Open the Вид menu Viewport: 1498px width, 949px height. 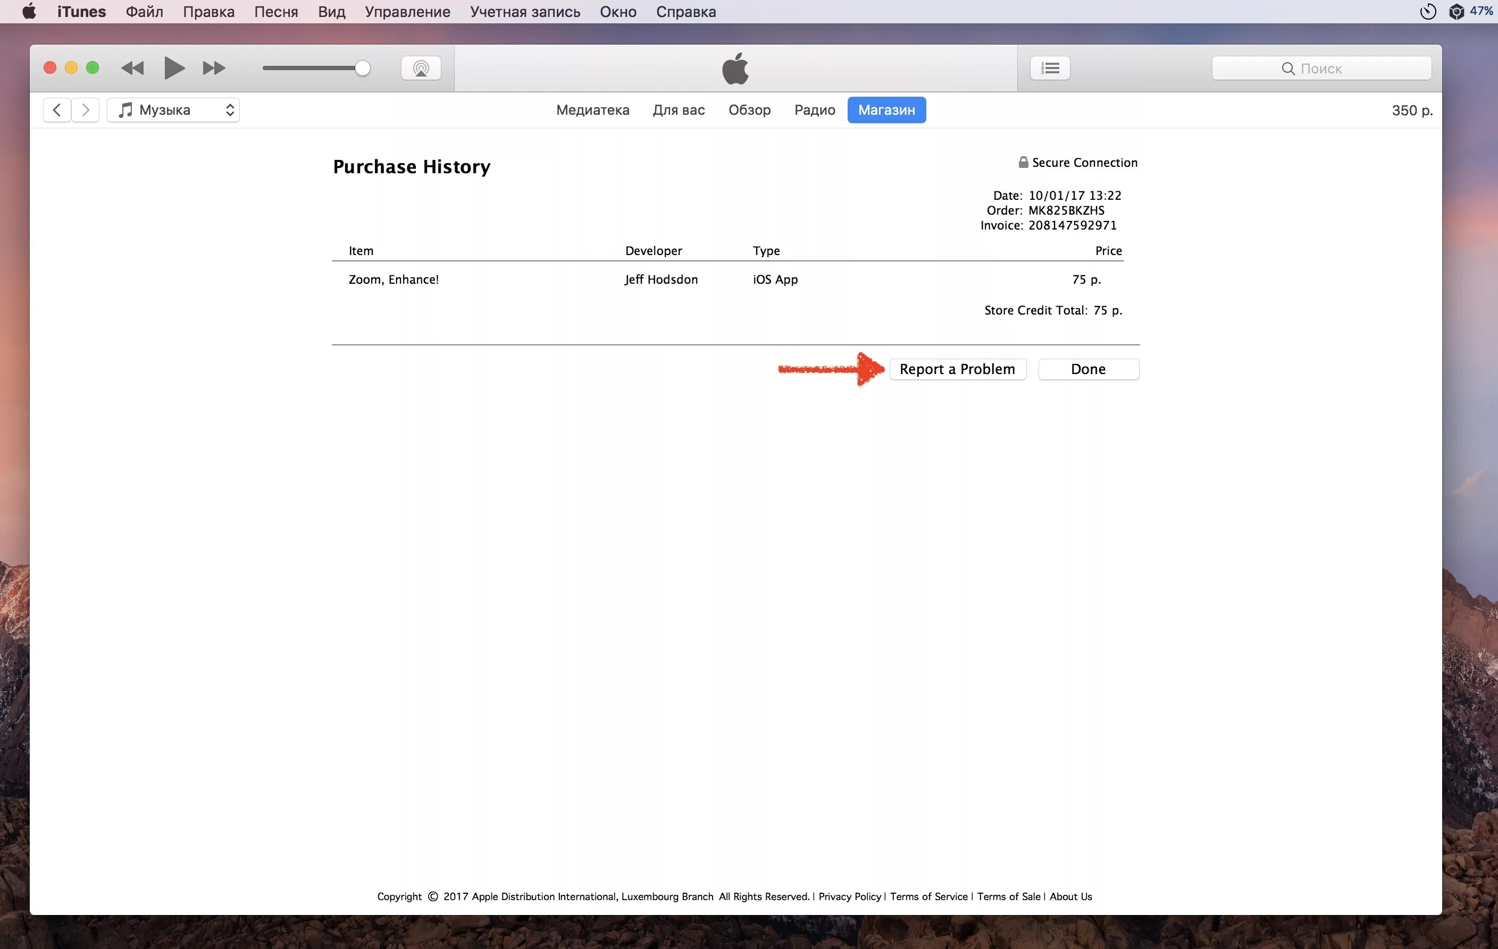[332, 11]
